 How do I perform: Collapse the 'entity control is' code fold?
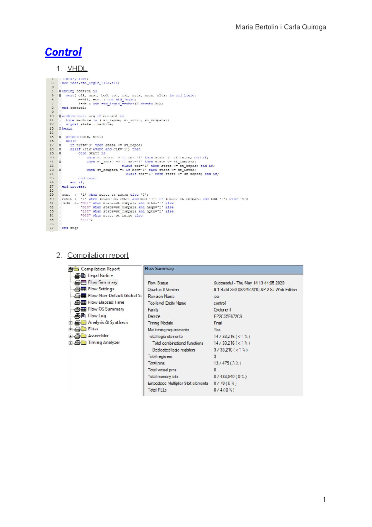[x=60, y=91]
